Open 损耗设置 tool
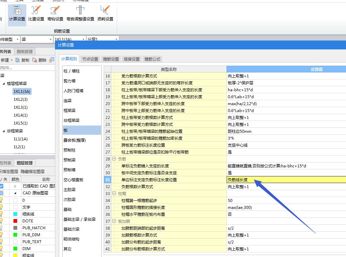The width and height of the screenshot is (346, 257). click(105, 14)
